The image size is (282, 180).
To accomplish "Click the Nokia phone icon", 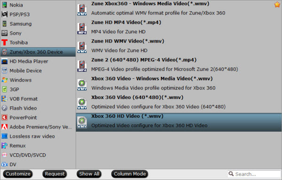I will (4, 5).
